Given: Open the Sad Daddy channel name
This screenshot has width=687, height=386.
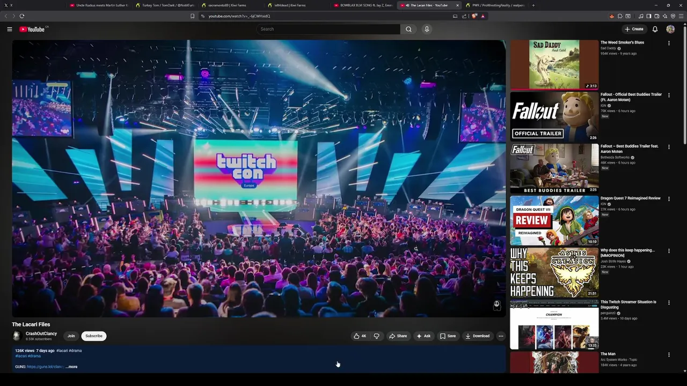Looking at the screenshot, I should pos(608,48).
